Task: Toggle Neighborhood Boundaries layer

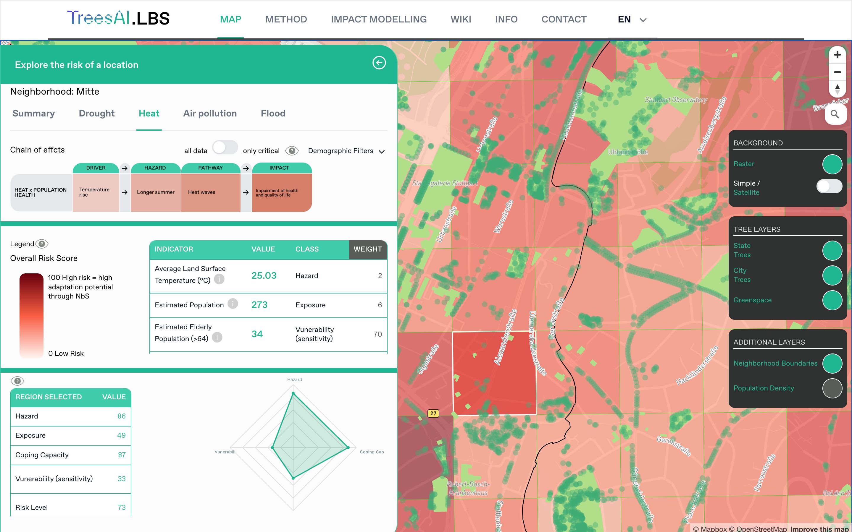Action: pos(832,364)
